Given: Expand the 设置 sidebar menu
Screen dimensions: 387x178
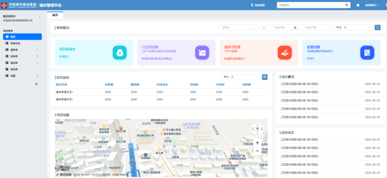Looking at the screenshot, I should pyautogui.click(x=21, y=76).
